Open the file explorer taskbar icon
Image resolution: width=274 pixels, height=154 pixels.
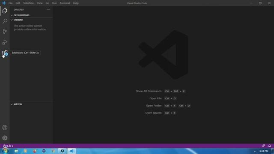pyautogui.click(x=16, y=151)
